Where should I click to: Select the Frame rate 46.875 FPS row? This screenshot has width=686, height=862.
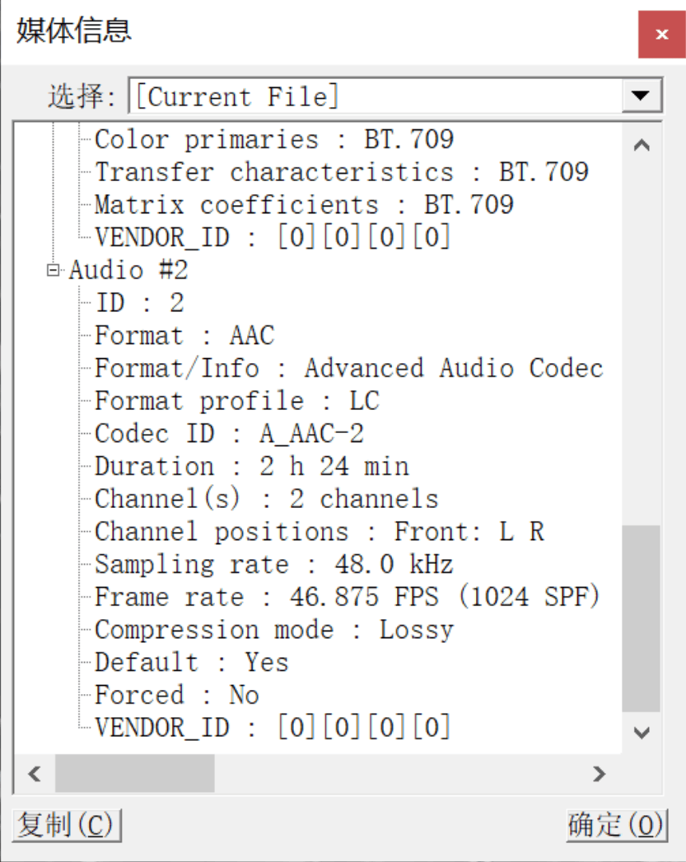tap(348, 597)
